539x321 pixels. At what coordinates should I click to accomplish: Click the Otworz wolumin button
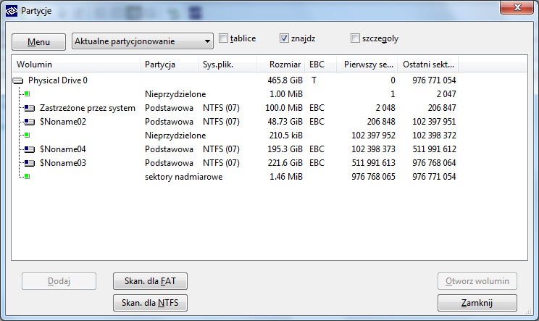[477, 281]
